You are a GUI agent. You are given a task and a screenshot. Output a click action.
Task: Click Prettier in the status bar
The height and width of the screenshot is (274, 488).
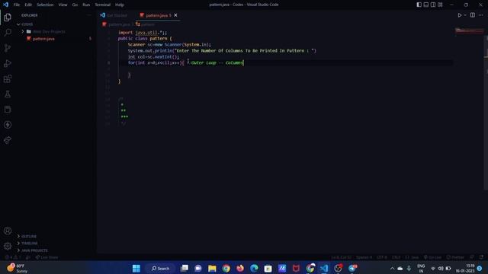(x=455, y=257)
